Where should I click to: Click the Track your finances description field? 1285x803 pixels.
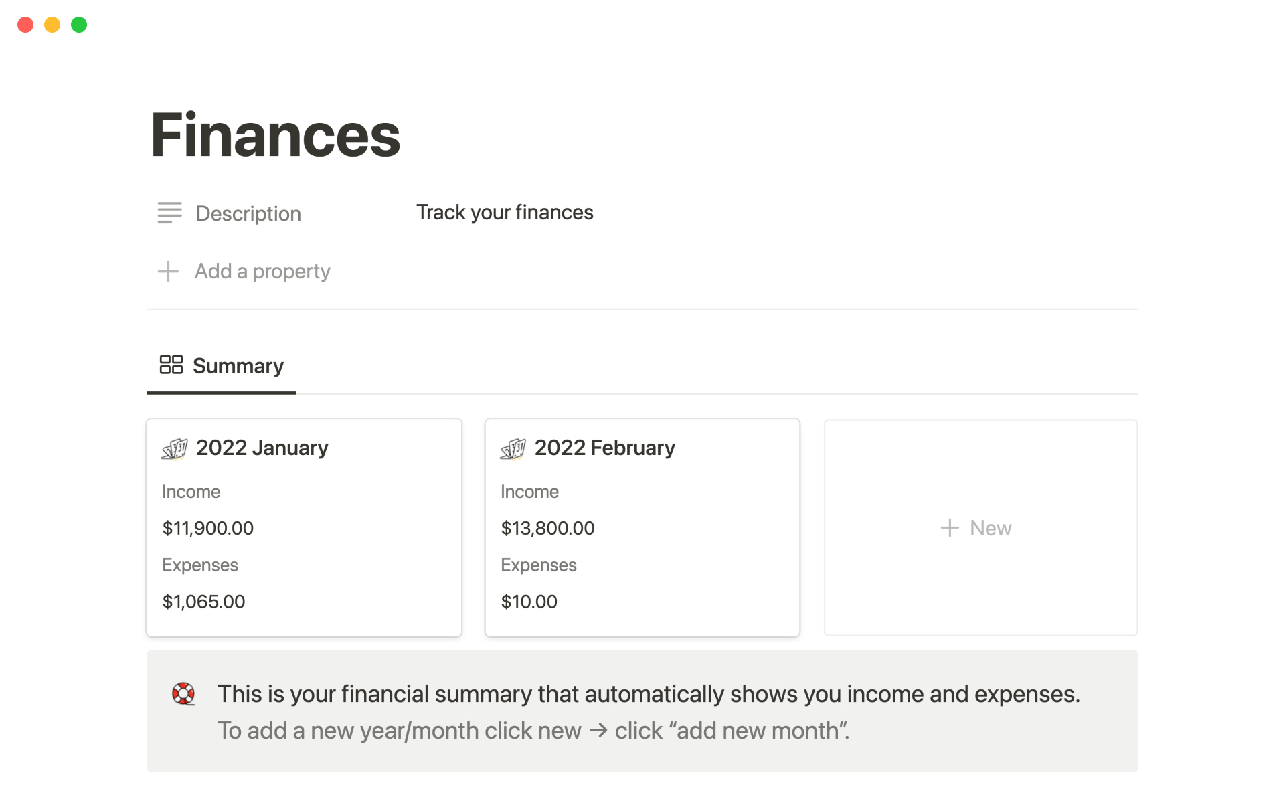(x=505, y=212)
